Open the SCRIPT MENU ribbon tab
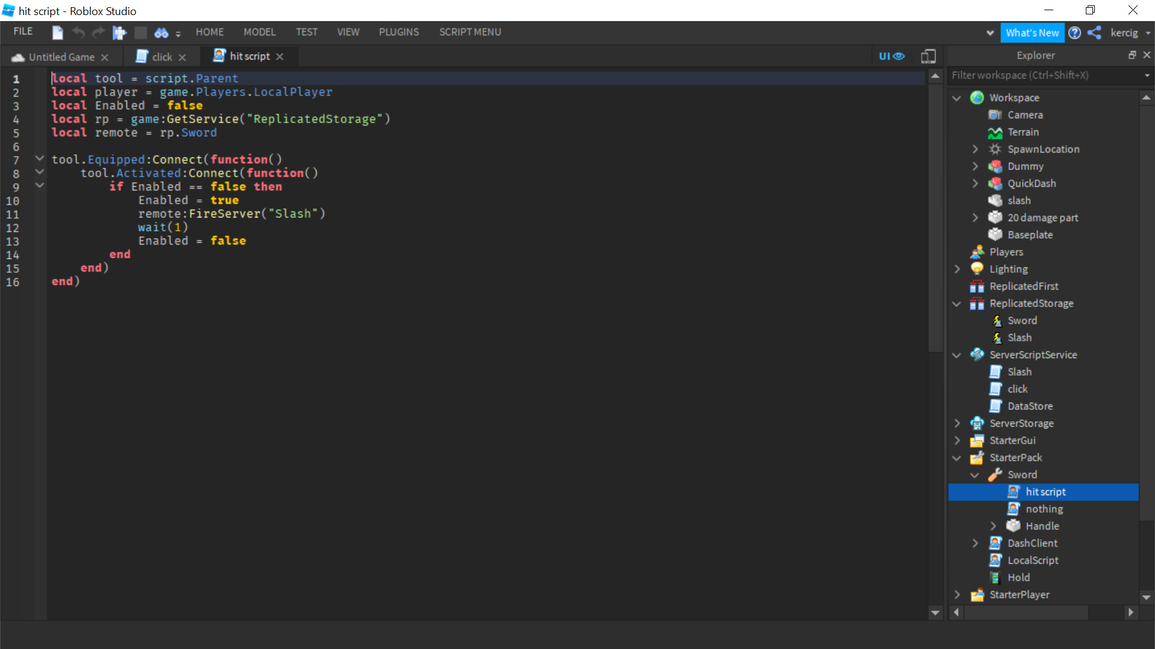Viewport: 1155px width, 649px height. tap(470, 32)
